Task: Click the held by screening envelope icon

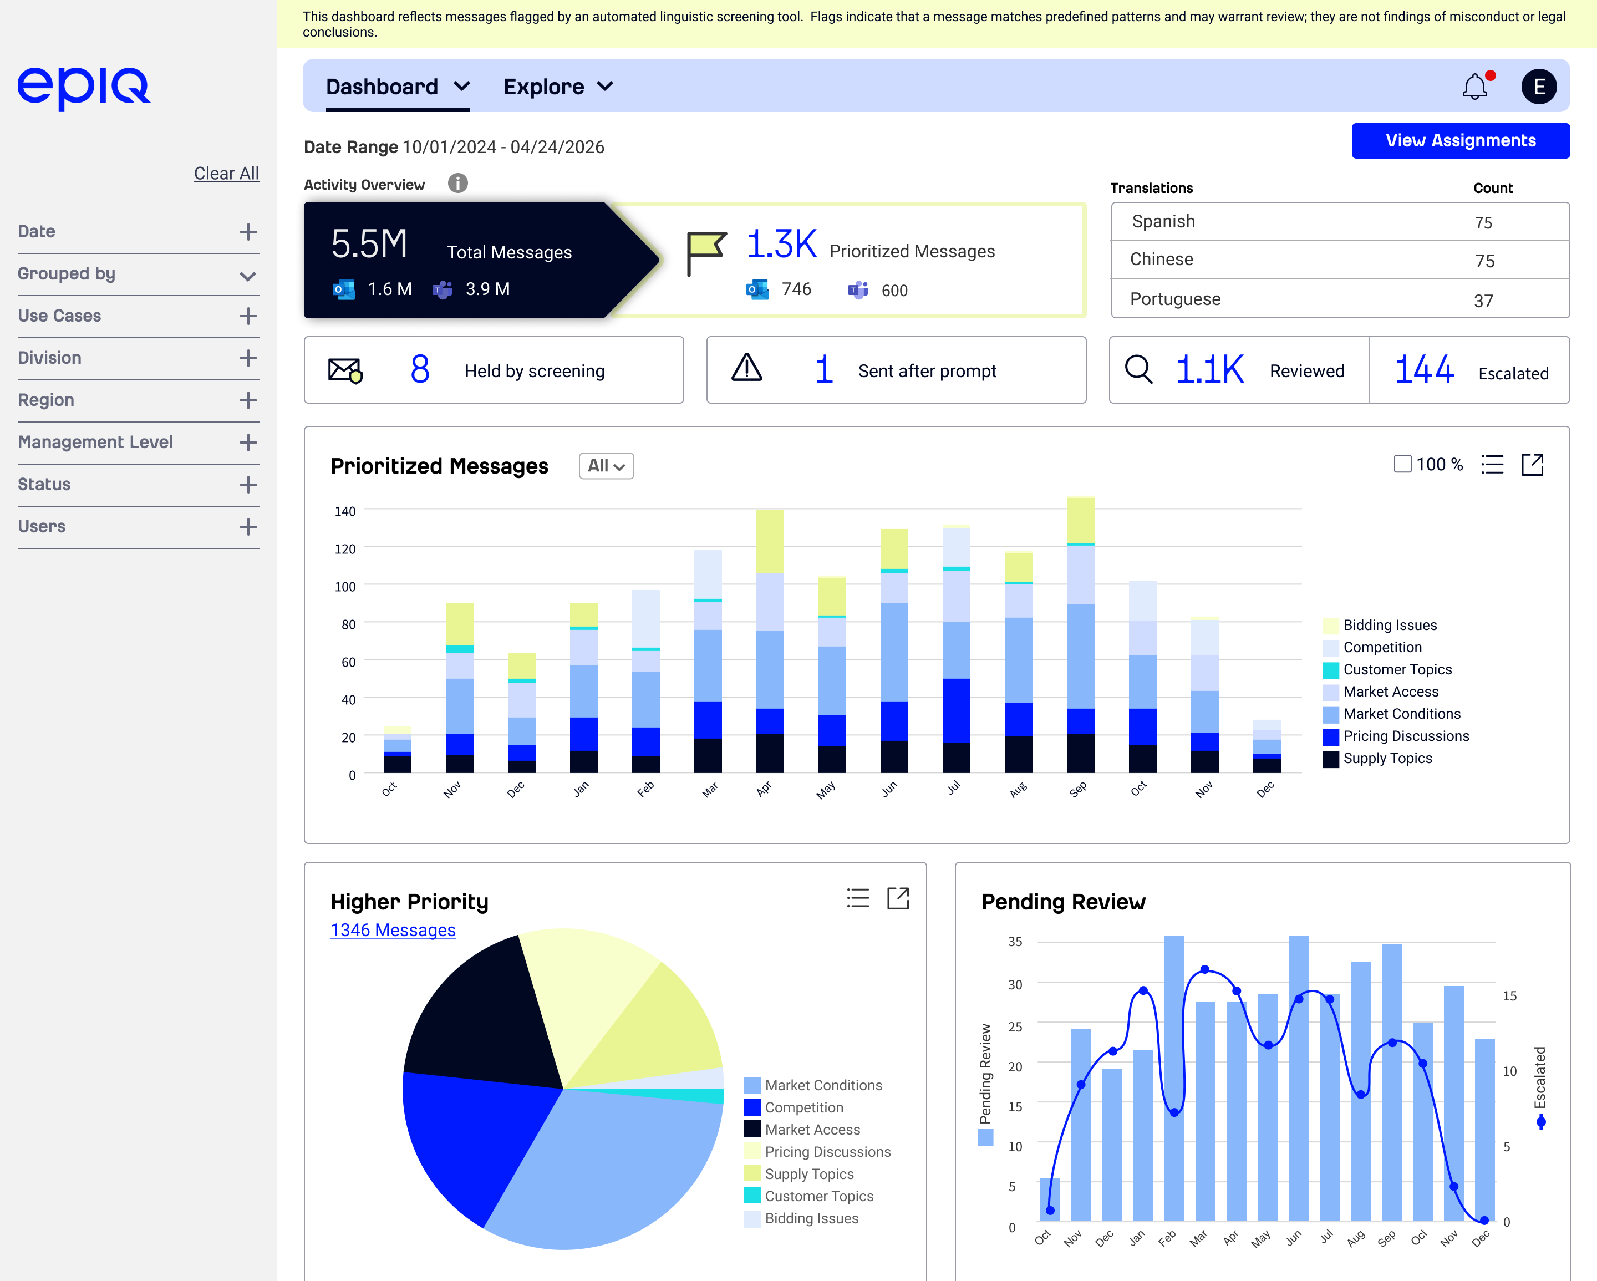Action: tap(345, 370)
